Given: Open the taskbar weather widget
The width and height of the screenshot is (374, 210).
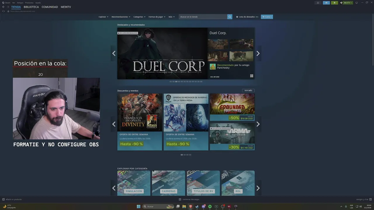Looking at the screenshot, I should 9,206.
